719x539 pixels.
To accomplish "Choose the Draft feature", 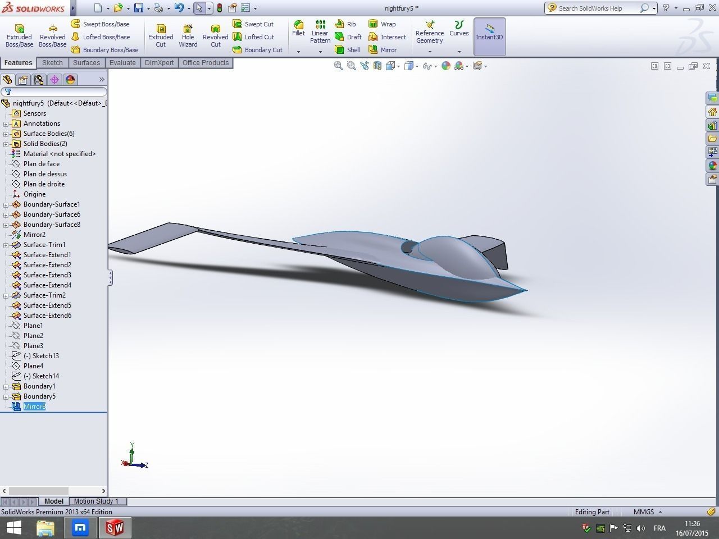I will (x=348, y=37).
